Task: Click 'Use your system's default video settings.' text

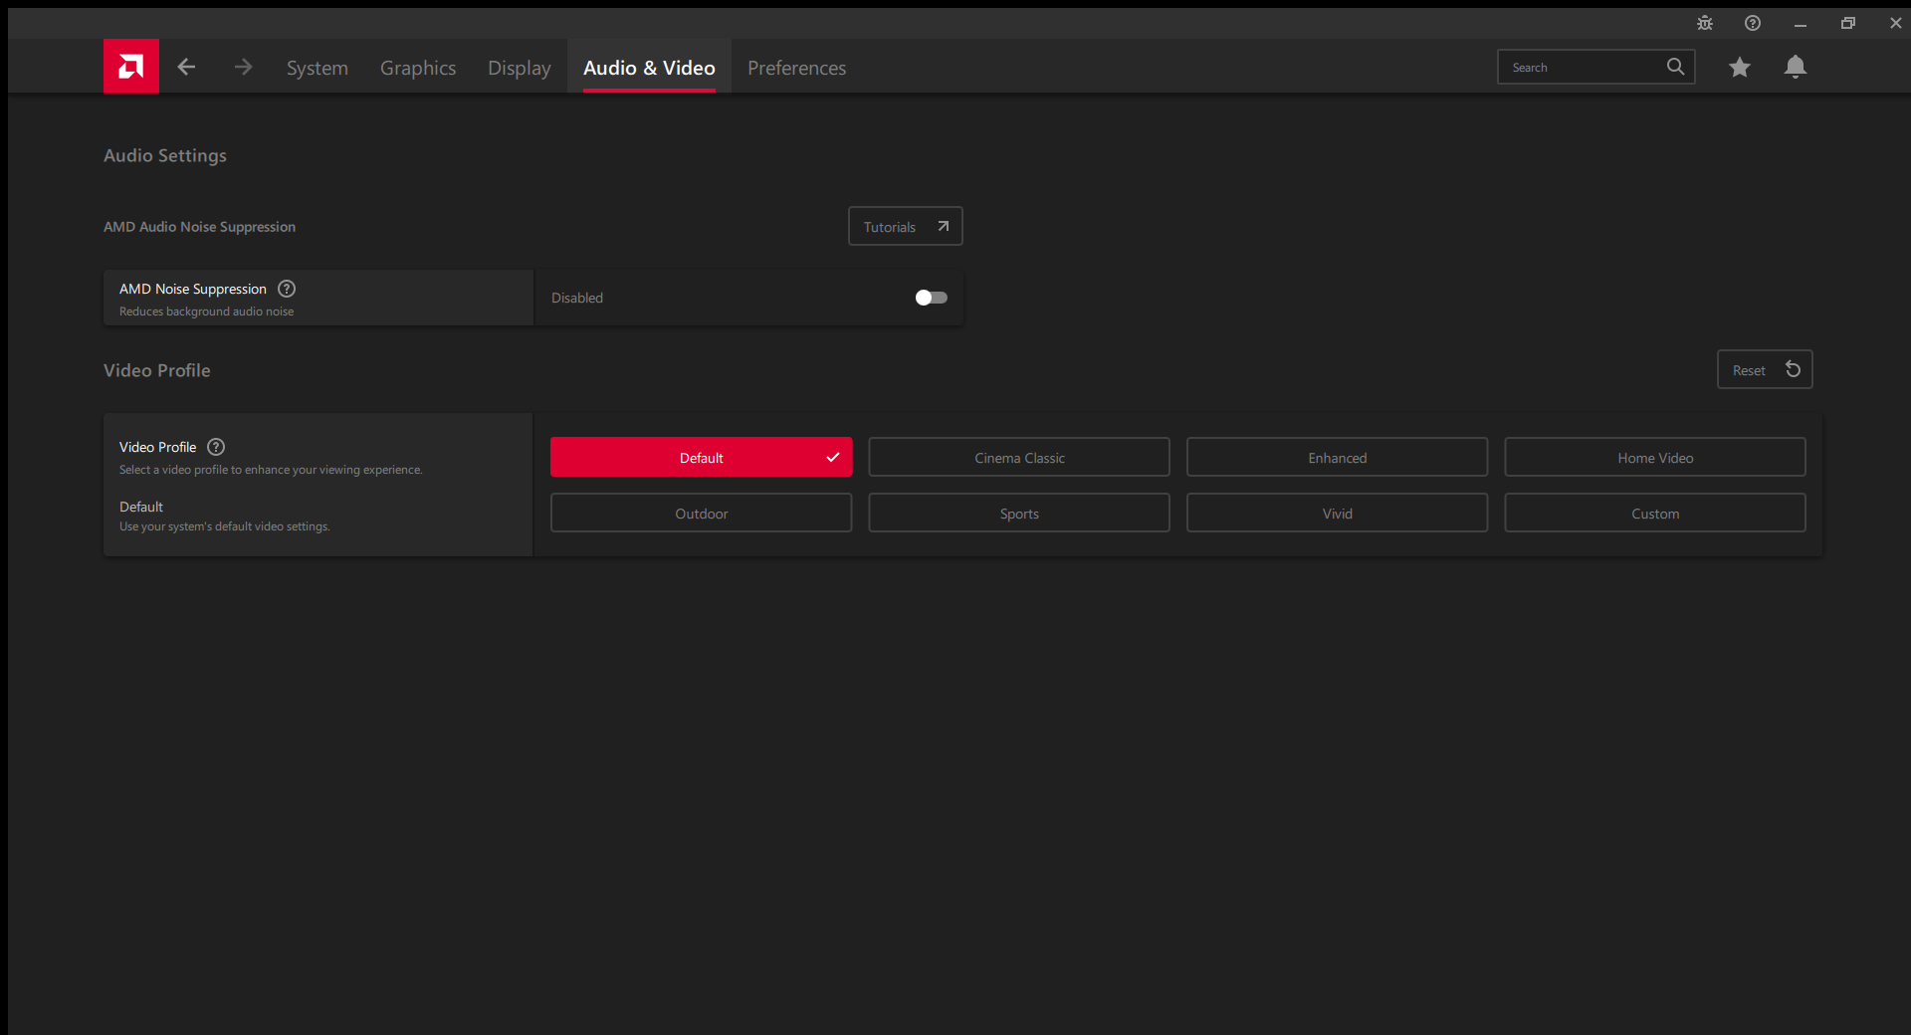Action: point(225,526)
